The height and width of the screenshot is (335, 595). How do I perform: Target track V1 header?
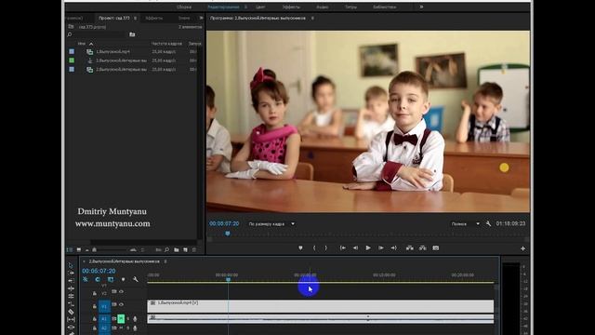[104, 306]
